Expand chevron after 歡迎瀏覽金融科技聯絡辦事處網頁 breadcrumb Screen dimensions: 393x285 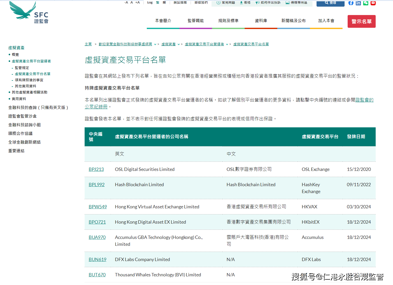155,44
